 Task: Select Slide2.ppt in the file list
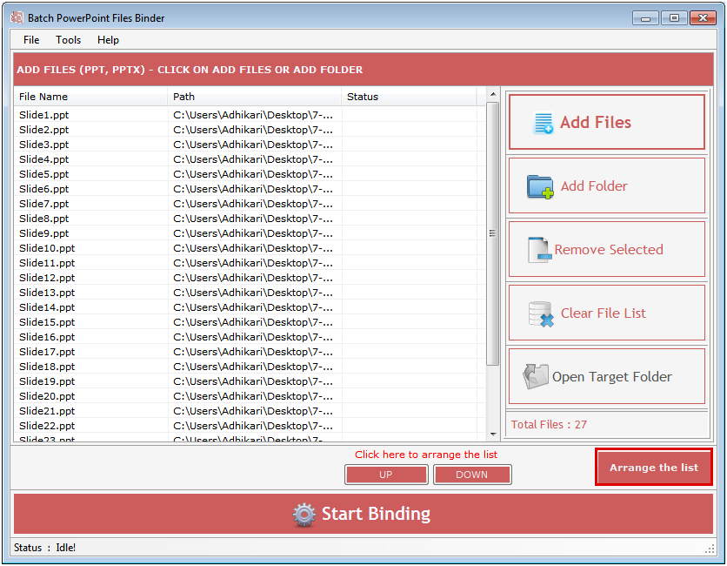click(44, 130)
